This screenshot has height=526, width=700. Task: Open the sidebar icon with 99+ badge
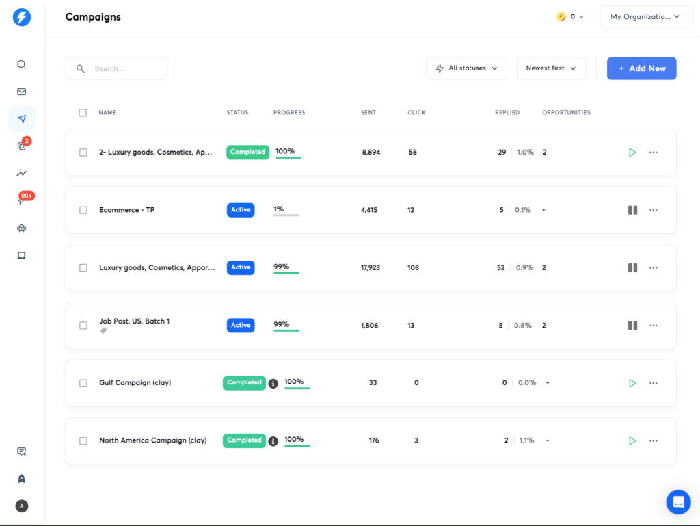21,200
